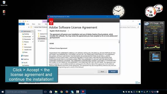
Task: Switch Explorer to large icons view
Action: 139,83
